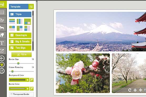146x97 pixels.
Task: Open the overlapping frames sidebar icon
Action: click(x=2, y=20)
